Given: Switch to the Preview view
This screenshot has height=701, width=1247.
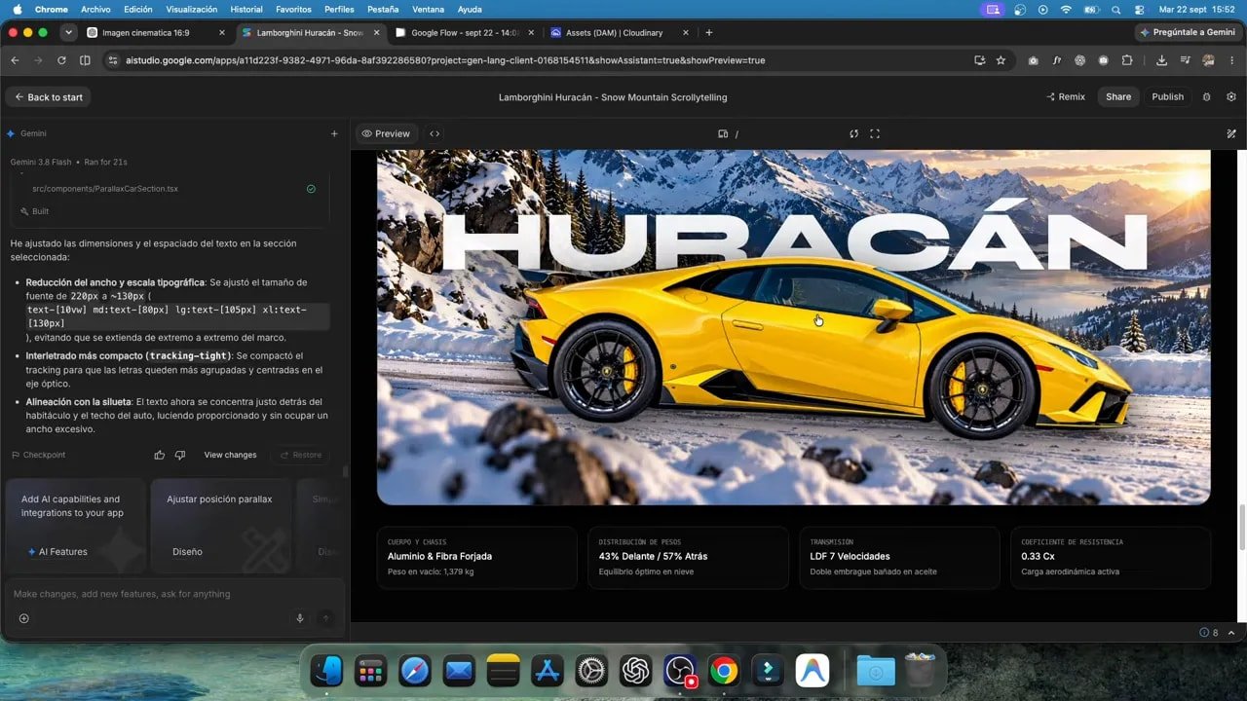Looking at the screenshot, I should click(386, 133).
